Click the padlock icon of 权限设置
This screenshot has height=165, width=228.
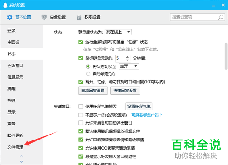[79, 17]
